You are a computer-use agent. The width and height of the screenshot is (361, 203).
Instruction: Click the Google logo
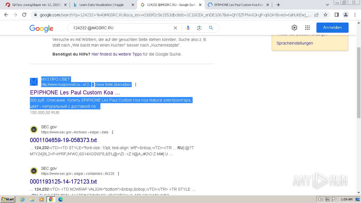pyautogui.click(x=41, y=28)
